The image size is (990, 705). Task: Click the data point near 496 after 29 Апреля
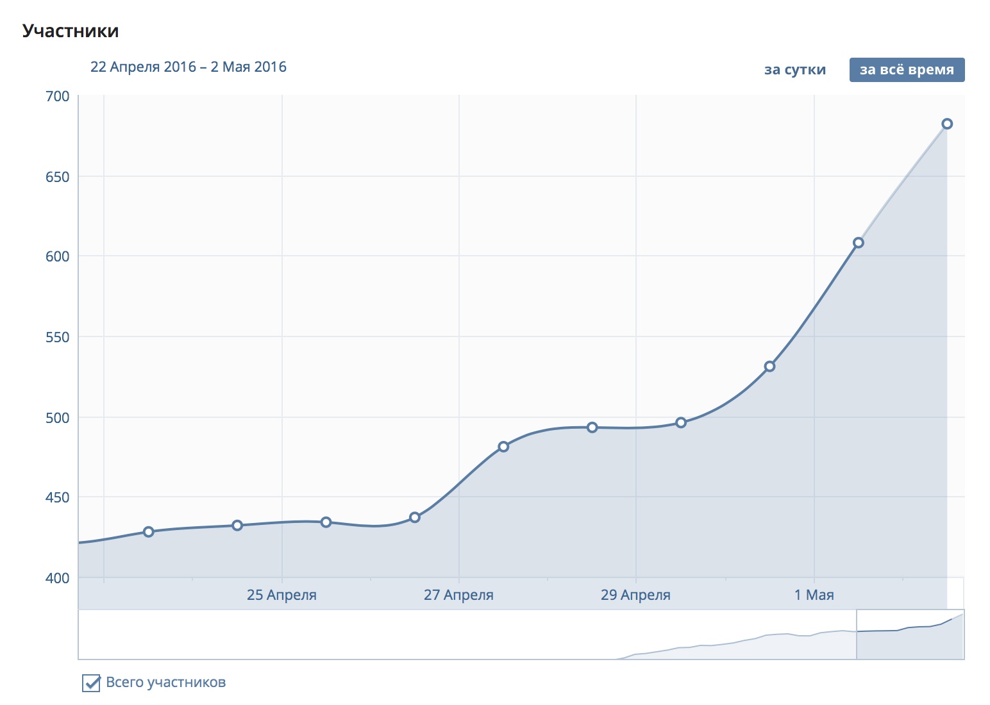(x=681, y=422)
